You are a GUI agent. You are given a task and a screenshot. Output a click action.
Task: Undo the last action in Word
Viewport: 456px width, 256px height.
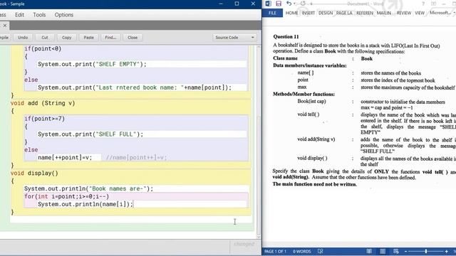coord(289,4)
